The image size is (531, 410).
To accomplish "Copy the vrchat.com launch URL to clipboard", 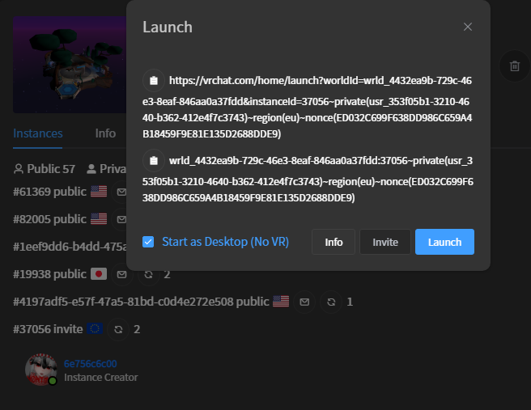I will 154,81.
